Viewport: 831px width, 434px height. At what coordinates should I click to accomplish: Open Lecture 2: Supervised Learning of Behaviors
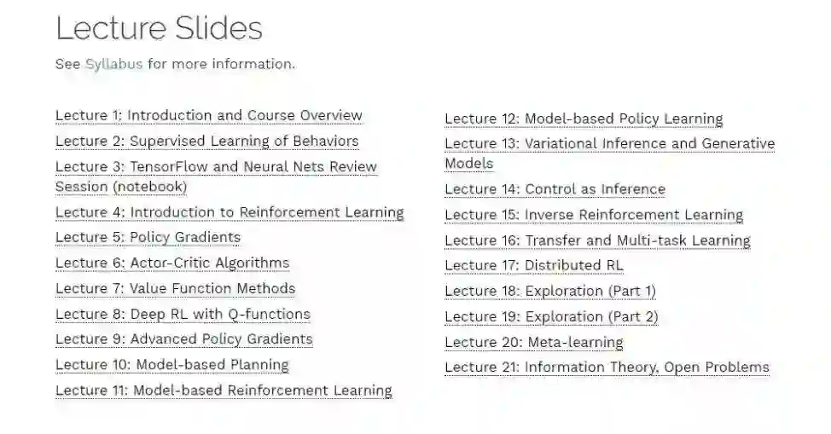[207, 142]
